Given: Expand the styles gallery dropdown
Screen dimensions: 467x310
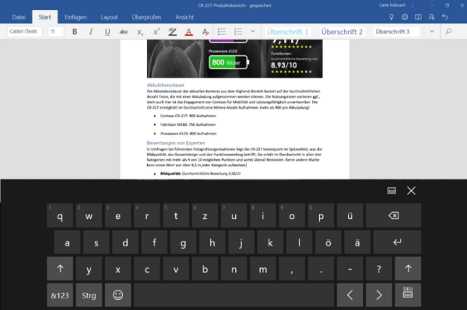Looking at the screenshot, I should (x=432, y=32).
